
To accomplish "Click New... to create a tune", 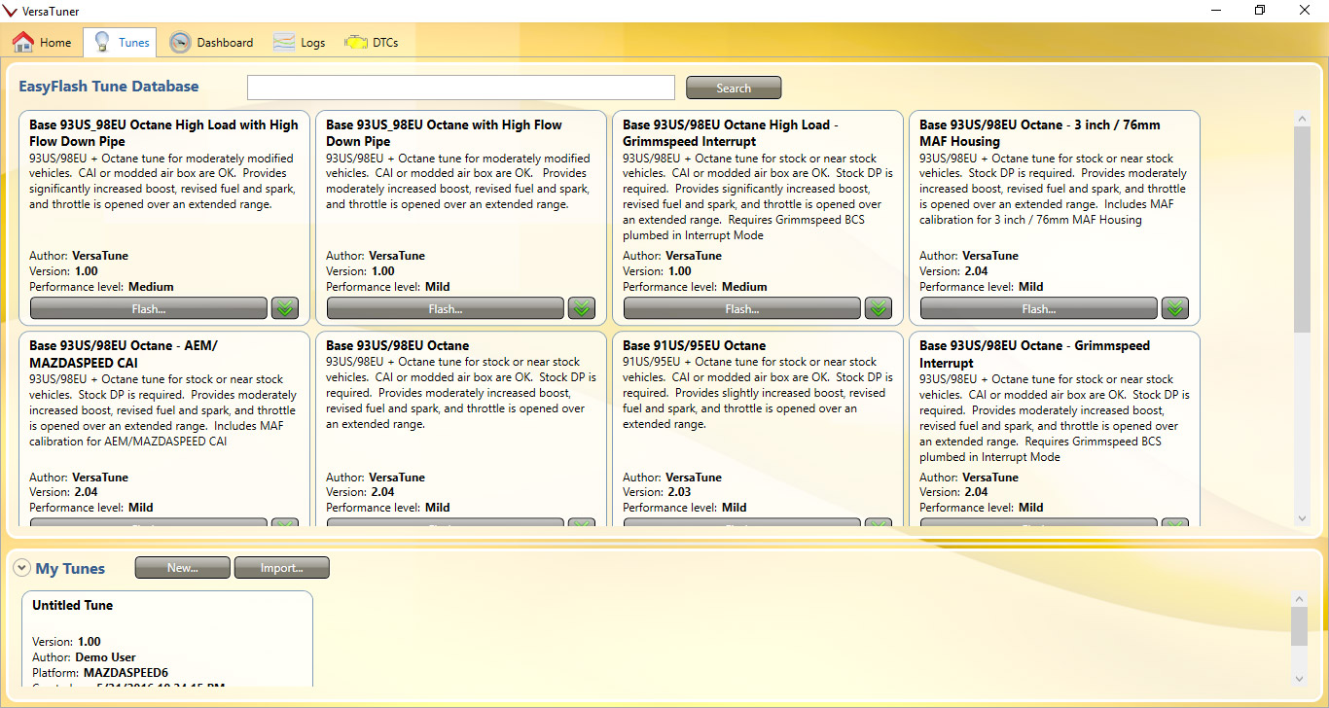I will 182,568.
